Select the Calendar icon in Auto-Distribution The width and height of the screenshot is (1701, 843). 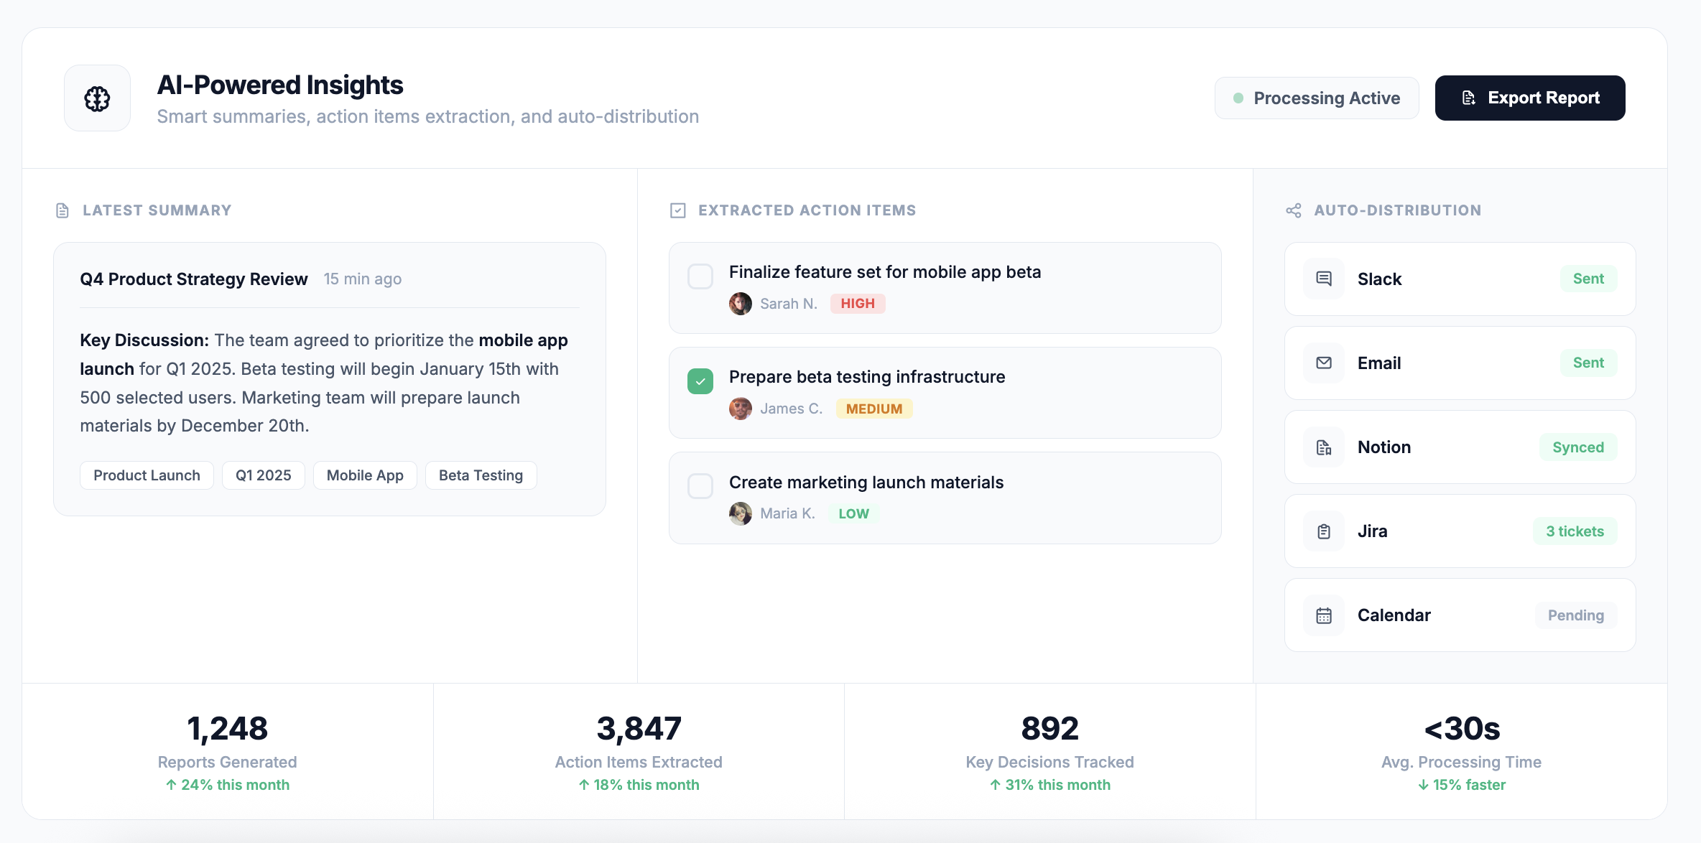(1322, 615)
